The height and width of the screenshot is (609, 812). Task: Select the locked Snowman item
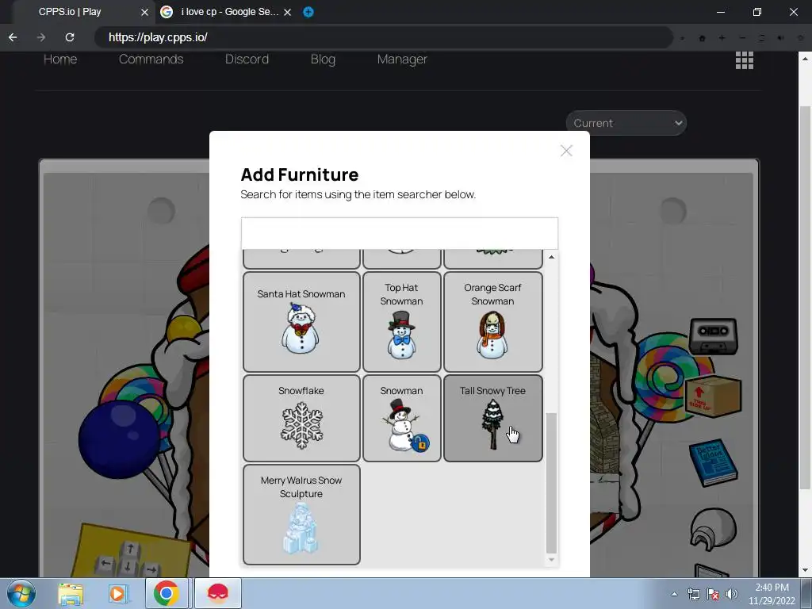coord(402,418)
